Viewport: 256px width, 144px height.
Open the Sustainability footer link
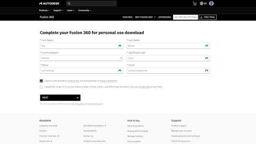90,131
